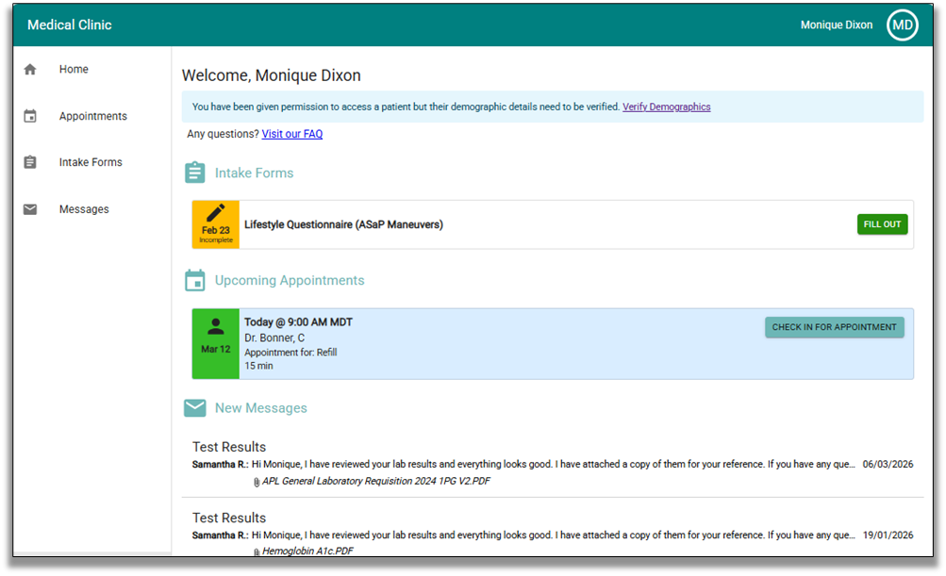The image size is (946, 576).
Task: Click the Upcoming Appointments calendar heading icon
Action: coord(195,280)
